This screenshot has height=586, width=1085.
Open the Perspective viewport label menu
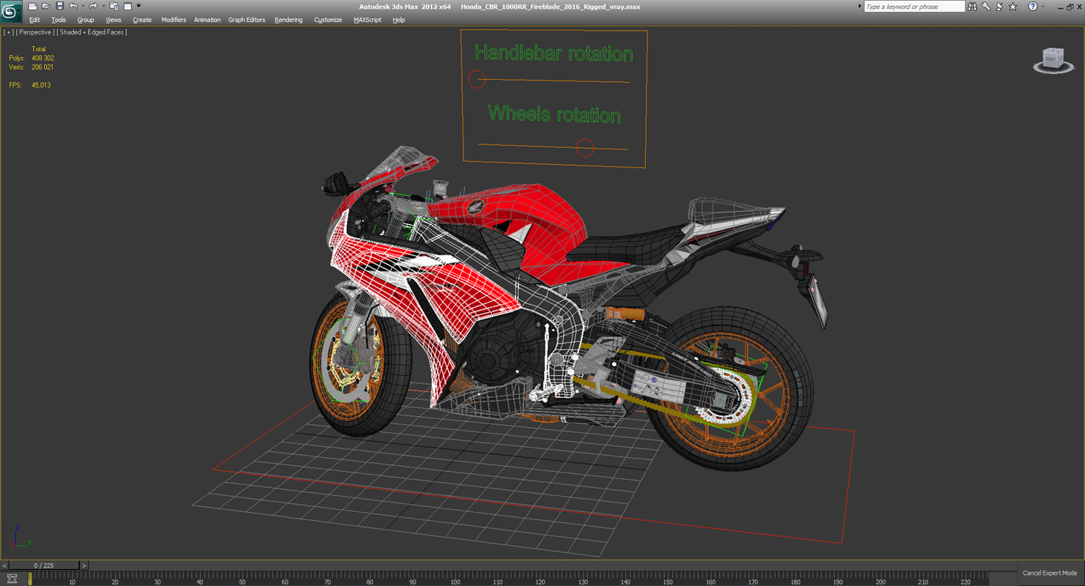(x=34, y=32)
